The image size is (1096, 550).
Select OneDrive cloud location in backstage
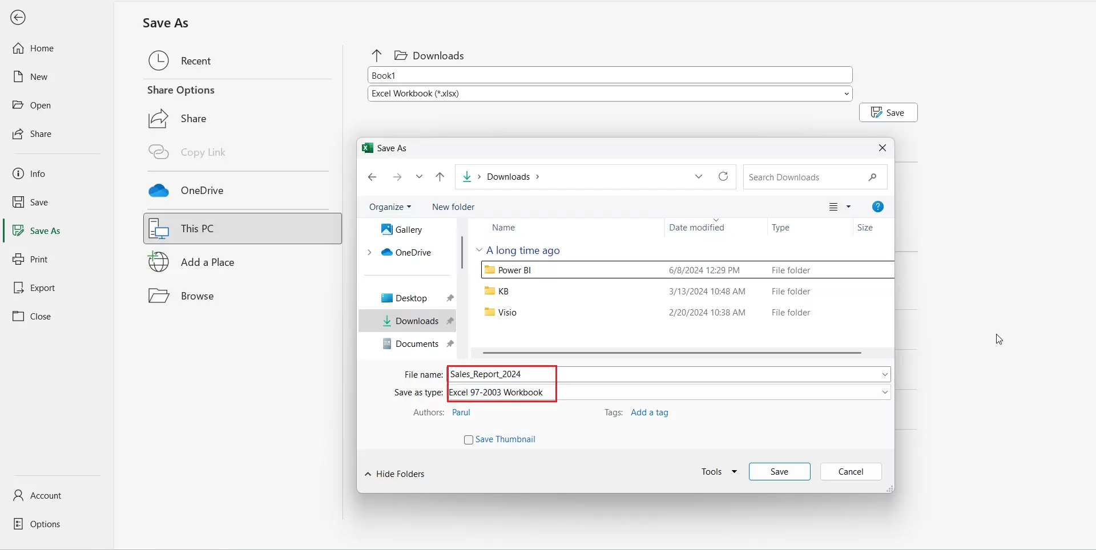pyautogui.click(x=243, y=191)
